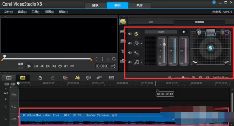Open the auto music tool
234x126 pixels.
click(89, 78)
